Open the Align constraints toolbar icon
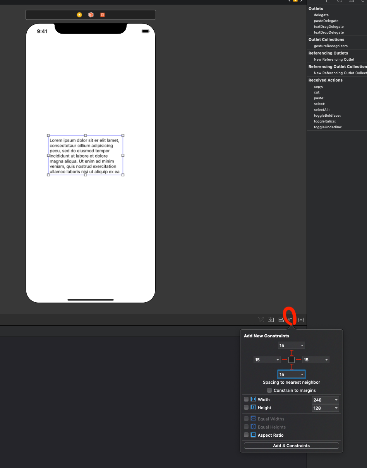 281,320
